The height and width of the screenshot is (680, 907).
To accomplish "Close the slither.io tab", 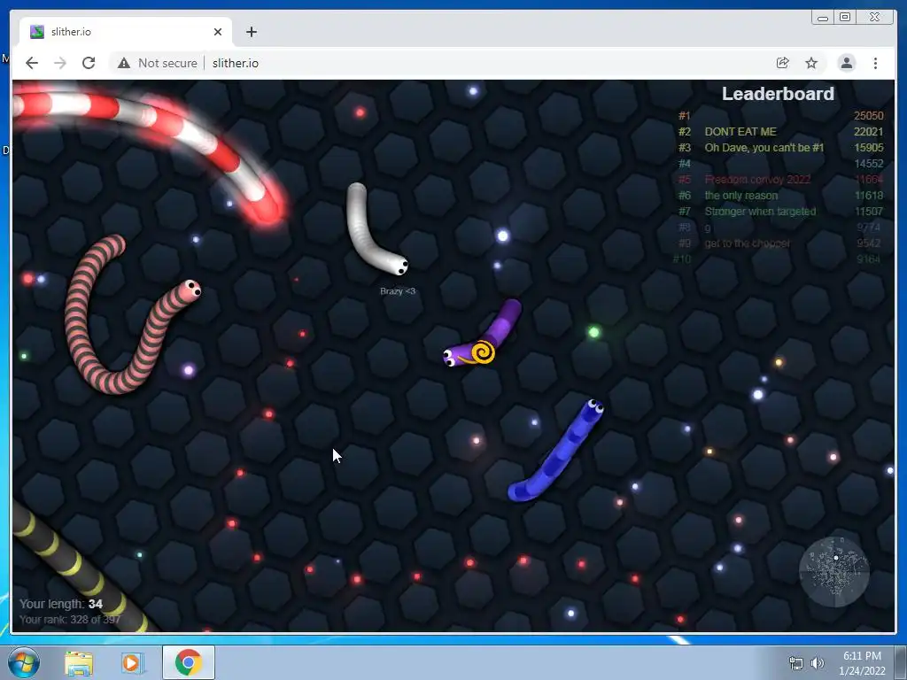I will 218,32.
